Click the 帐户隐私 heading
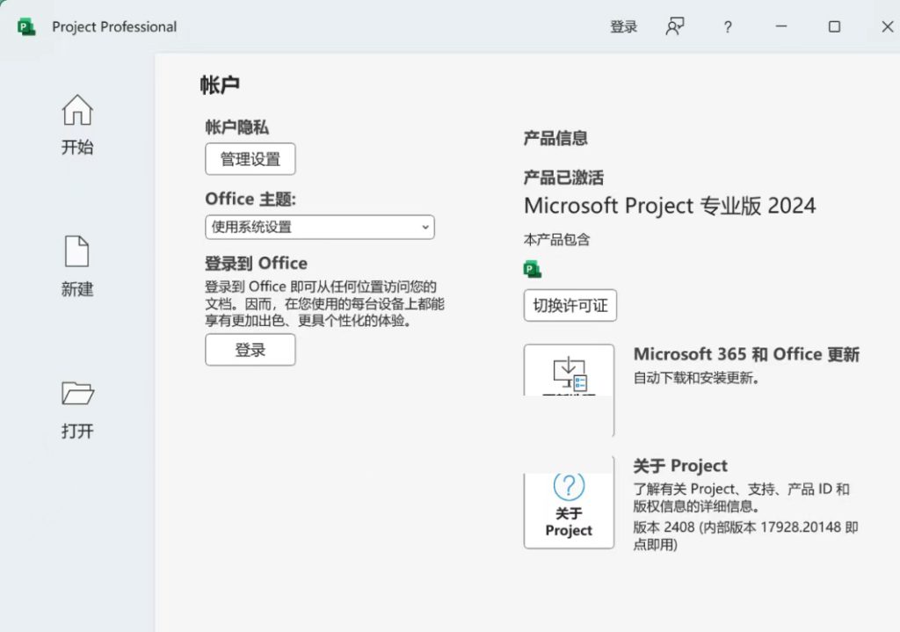Viewport: 900px width, 632px height. (236, 127)
